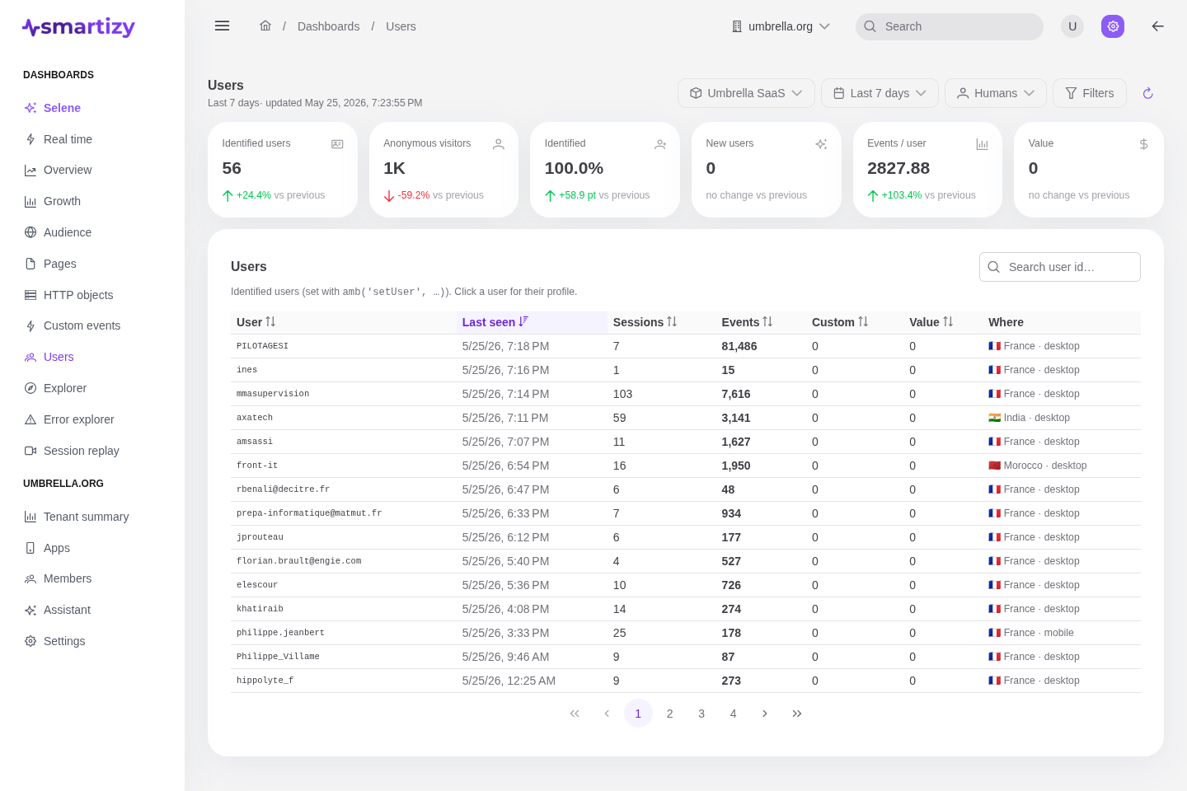Click the New users sparkle icon
Screen dimensions: 1187x791
[x=821, y=144]
